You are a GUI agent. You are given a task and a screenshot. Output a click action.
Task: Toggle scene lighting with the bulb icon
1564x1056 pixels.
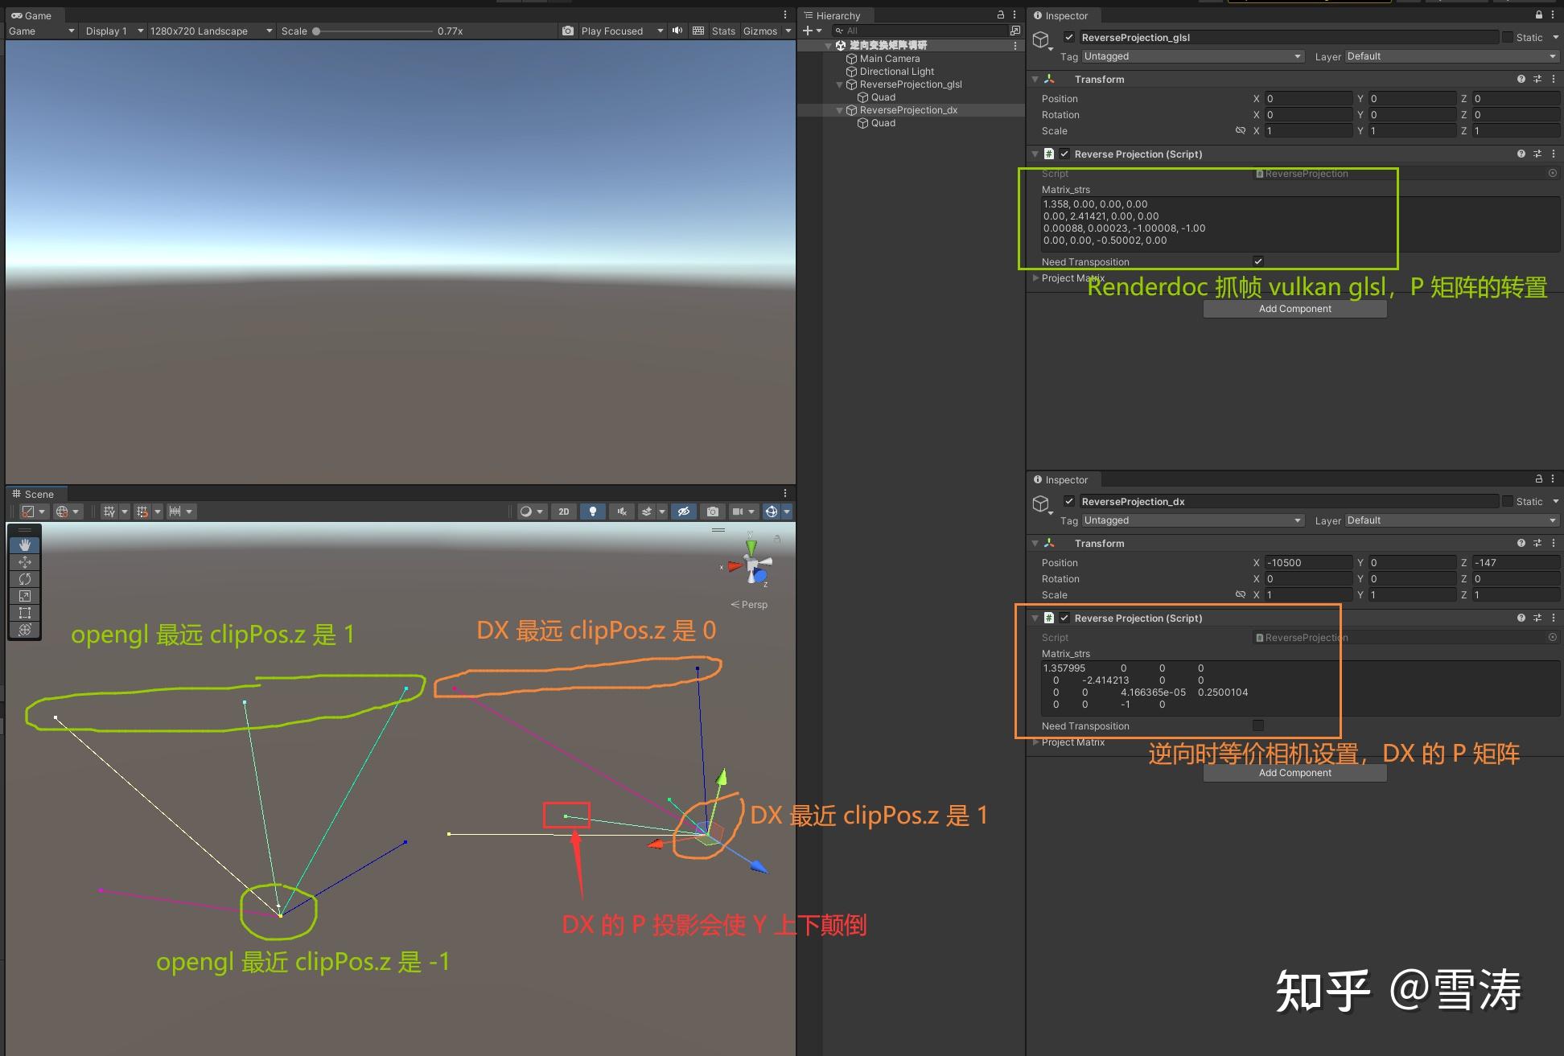click(x=593, y=511)
